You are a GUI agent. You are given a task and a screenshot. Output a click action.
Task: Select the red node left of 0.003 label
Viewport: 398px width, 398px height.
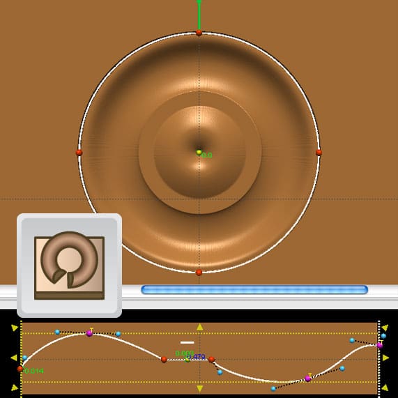pyautogui.click(x=164, y=360)
